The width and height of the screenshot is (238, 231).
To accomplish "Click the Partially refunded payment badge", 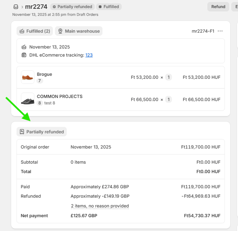I will [x=42, y=132].
